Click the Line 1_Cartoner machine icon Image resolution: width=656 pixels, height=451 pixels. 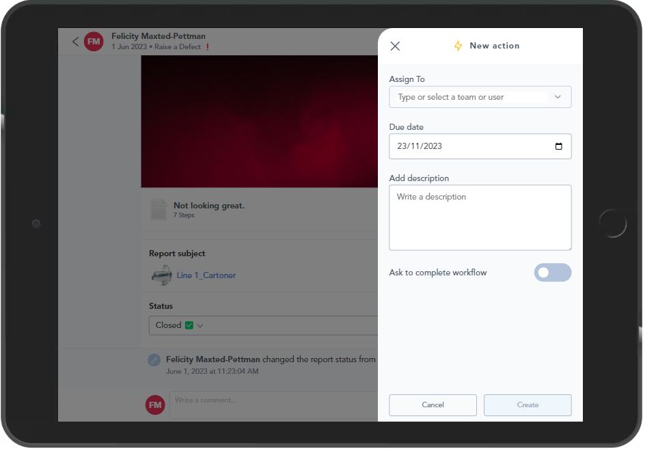(x=161, y=275)
